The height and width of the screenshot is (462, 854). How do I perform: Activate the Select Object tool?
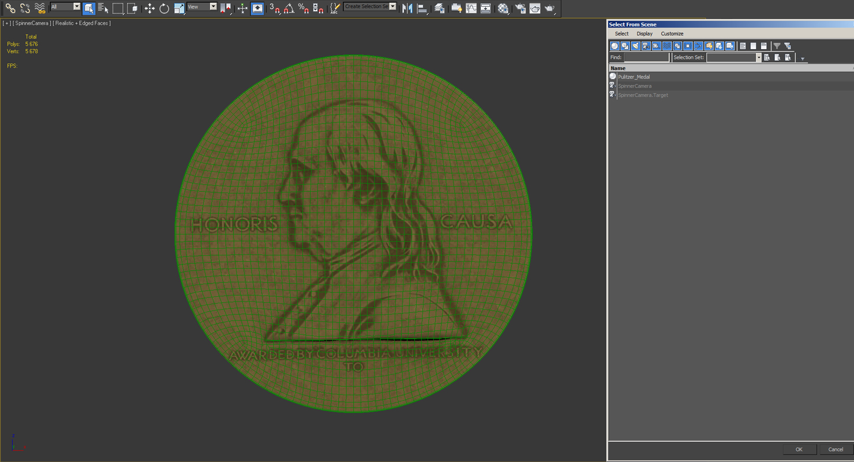pos(89,8)
